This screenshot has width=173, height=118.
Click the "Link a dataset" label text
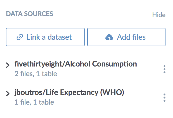(x=49, y=37)
